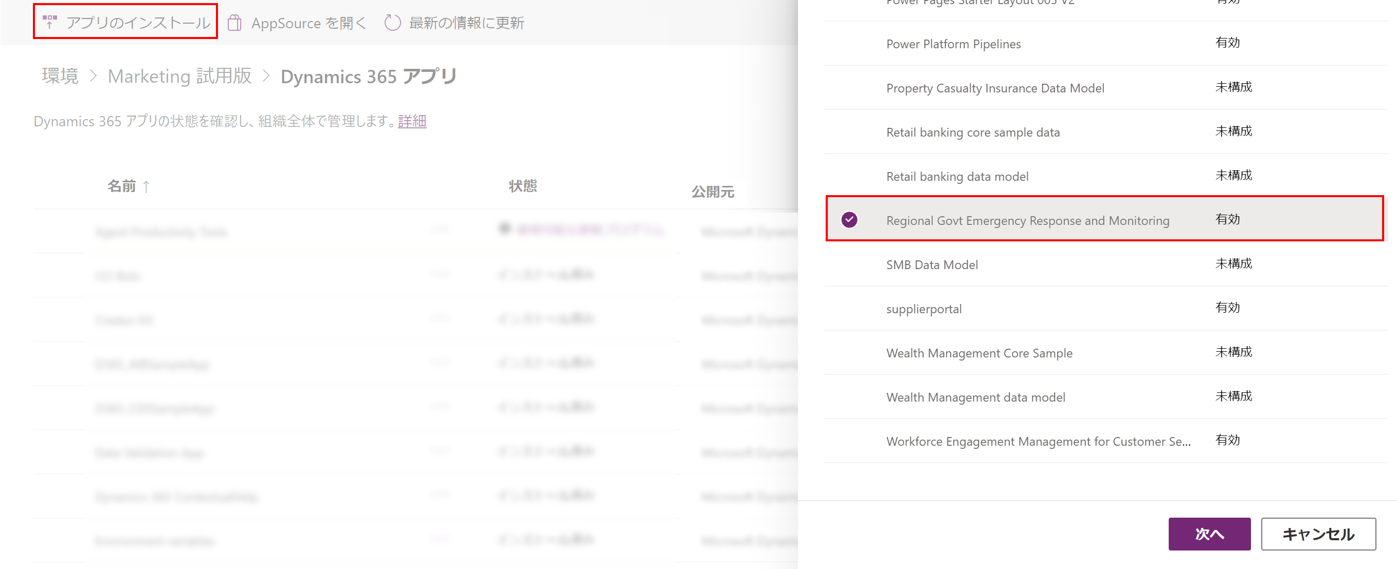
Task: Open AppSource を開く label
Action: (309, 23)
